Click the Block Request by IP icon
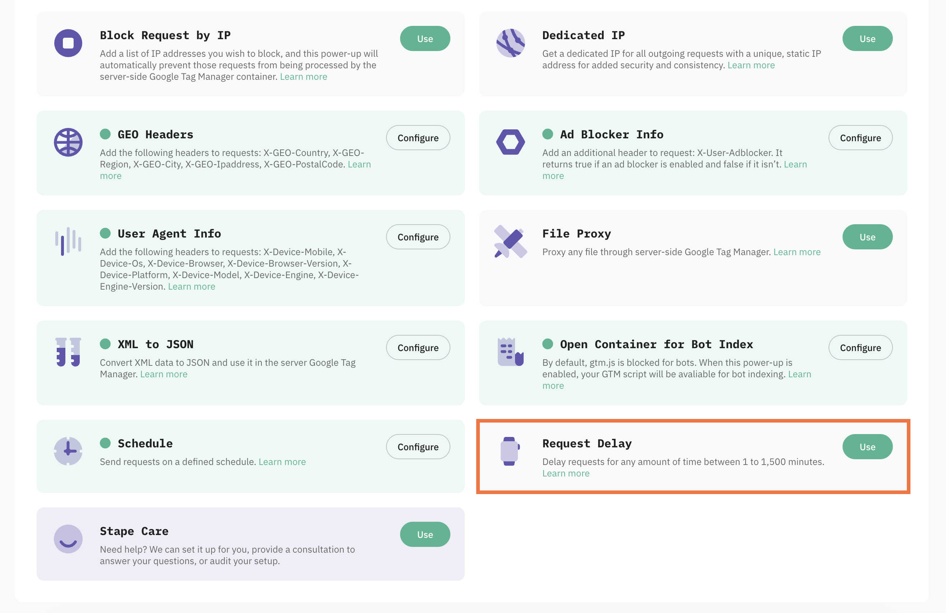The width and height of the screenshot is (946, 613). click(x=68, y=43)
